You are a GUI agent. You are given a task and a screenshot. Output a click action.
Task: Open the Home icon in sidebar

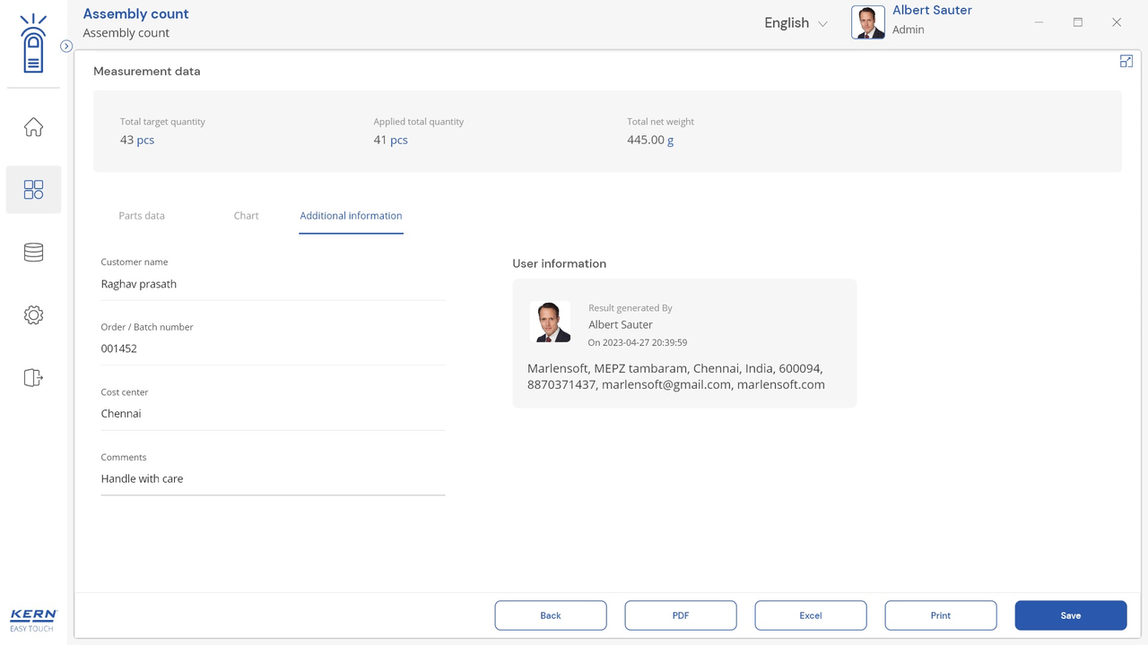coord(33,127)
